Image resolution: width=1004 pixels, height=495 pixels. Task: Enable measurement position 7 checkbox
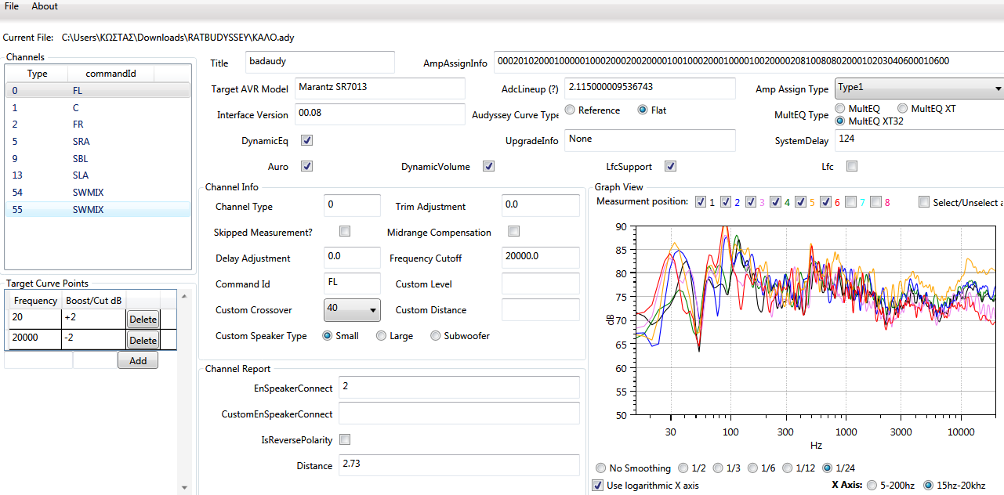click(x=851, y=201)
